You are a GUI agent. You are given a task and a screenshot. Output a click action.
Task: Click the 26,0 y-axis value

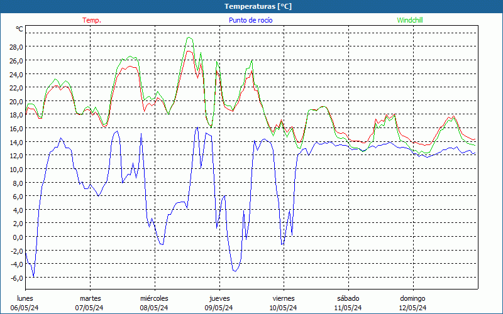point(16,61)
